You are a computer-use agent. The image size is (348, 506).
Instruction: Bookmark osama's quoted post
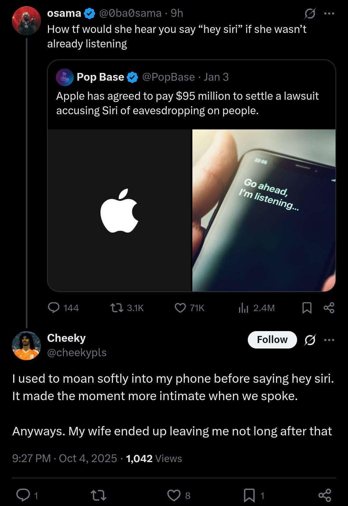(307, 308)
